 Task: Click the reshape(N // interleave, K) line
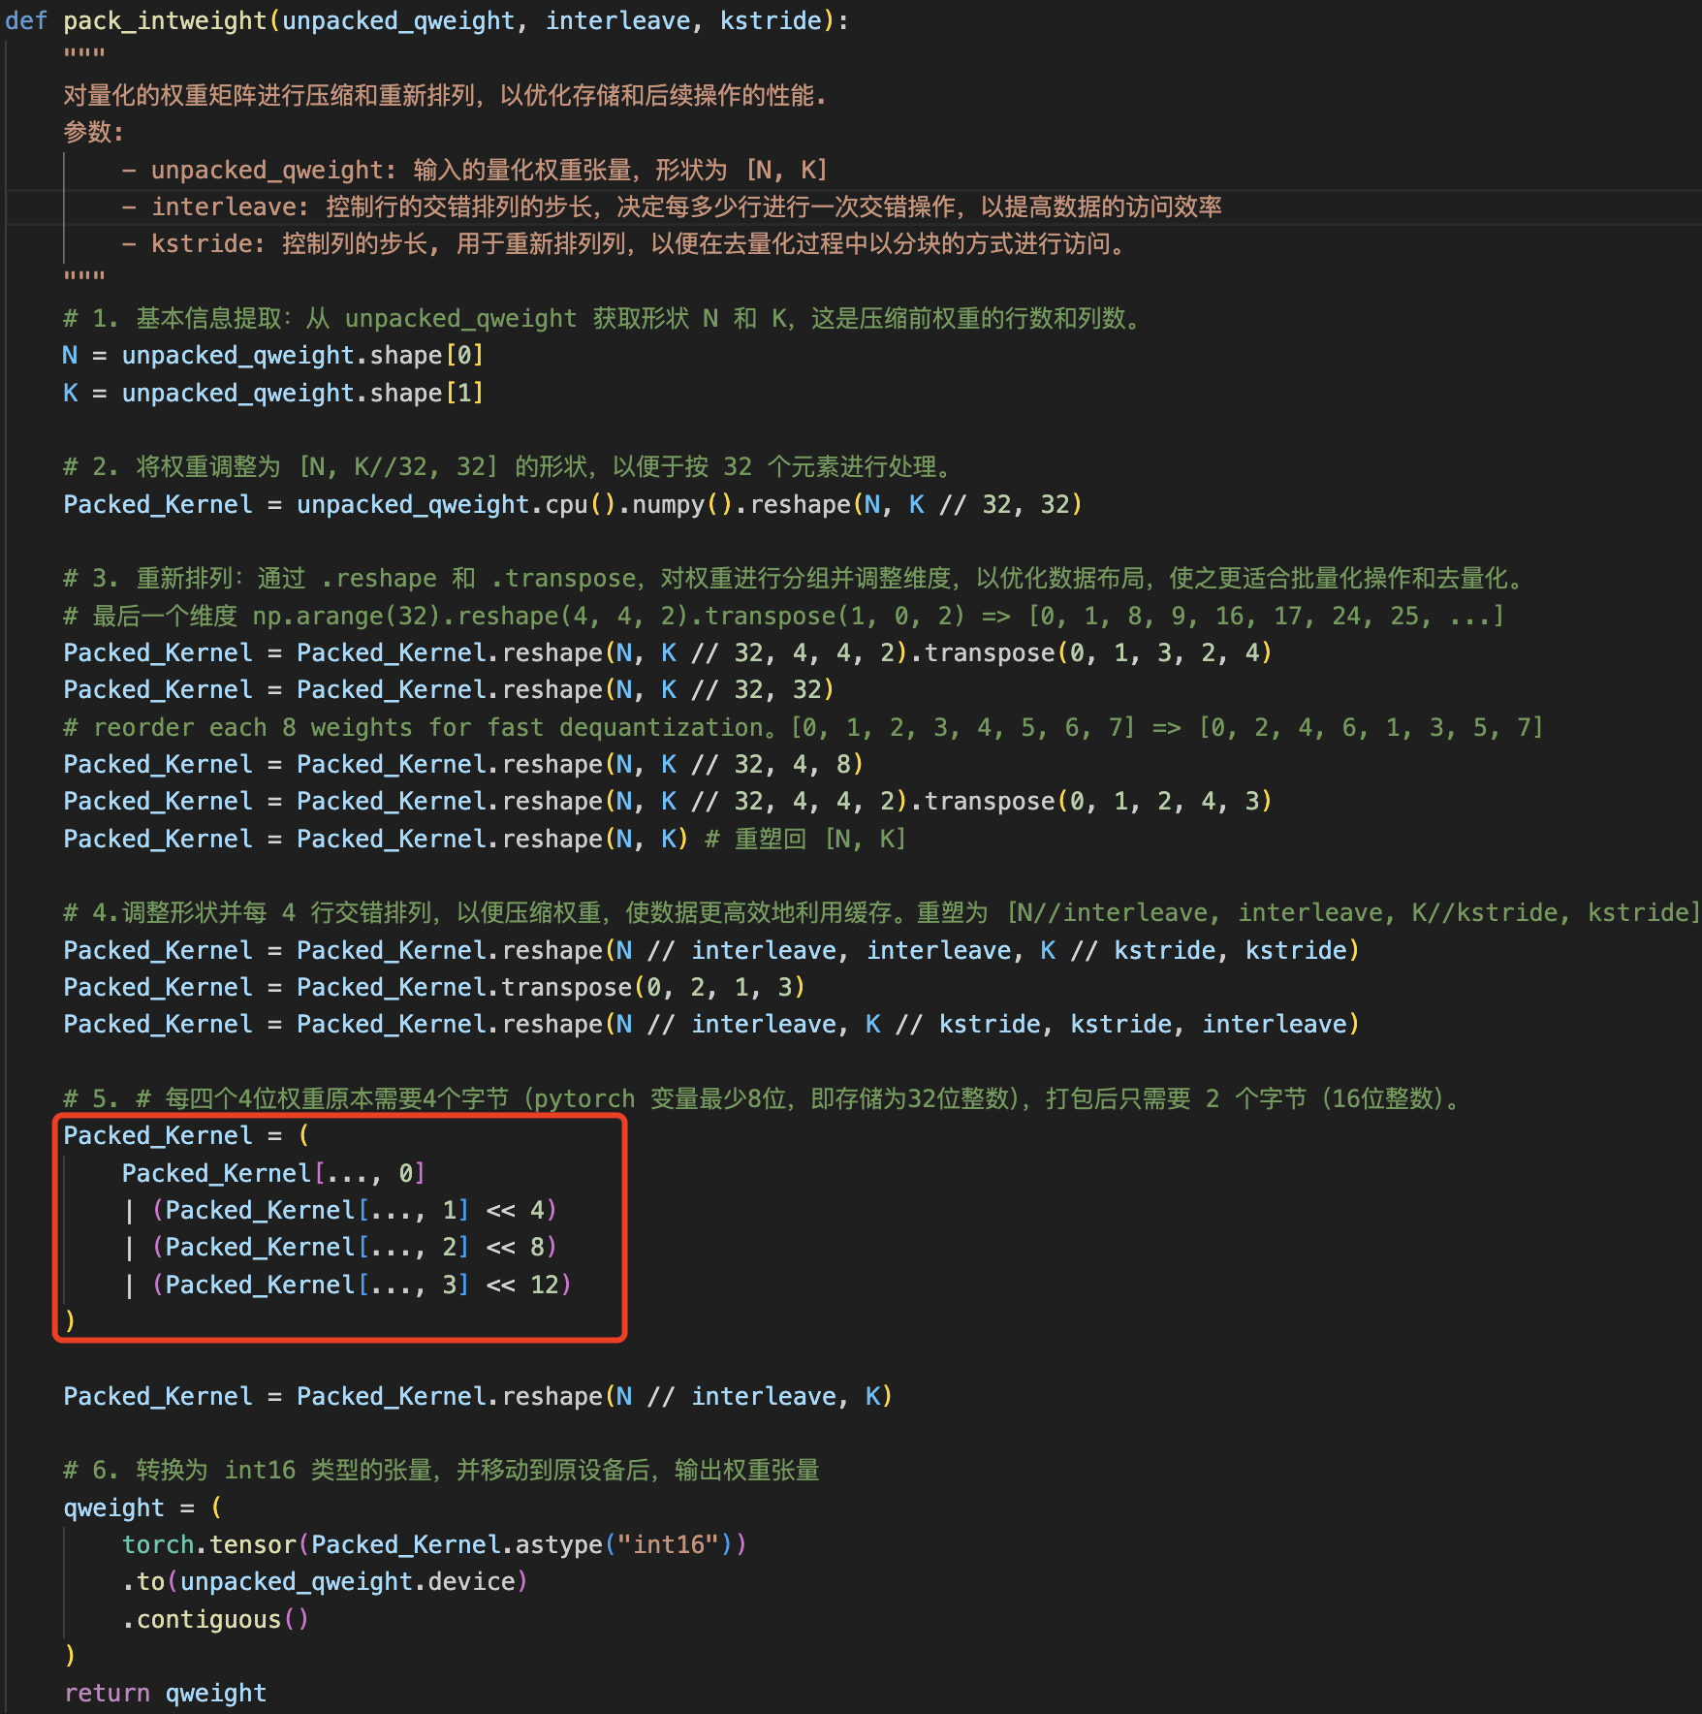pyautogui.click(x=478, y=1396)
